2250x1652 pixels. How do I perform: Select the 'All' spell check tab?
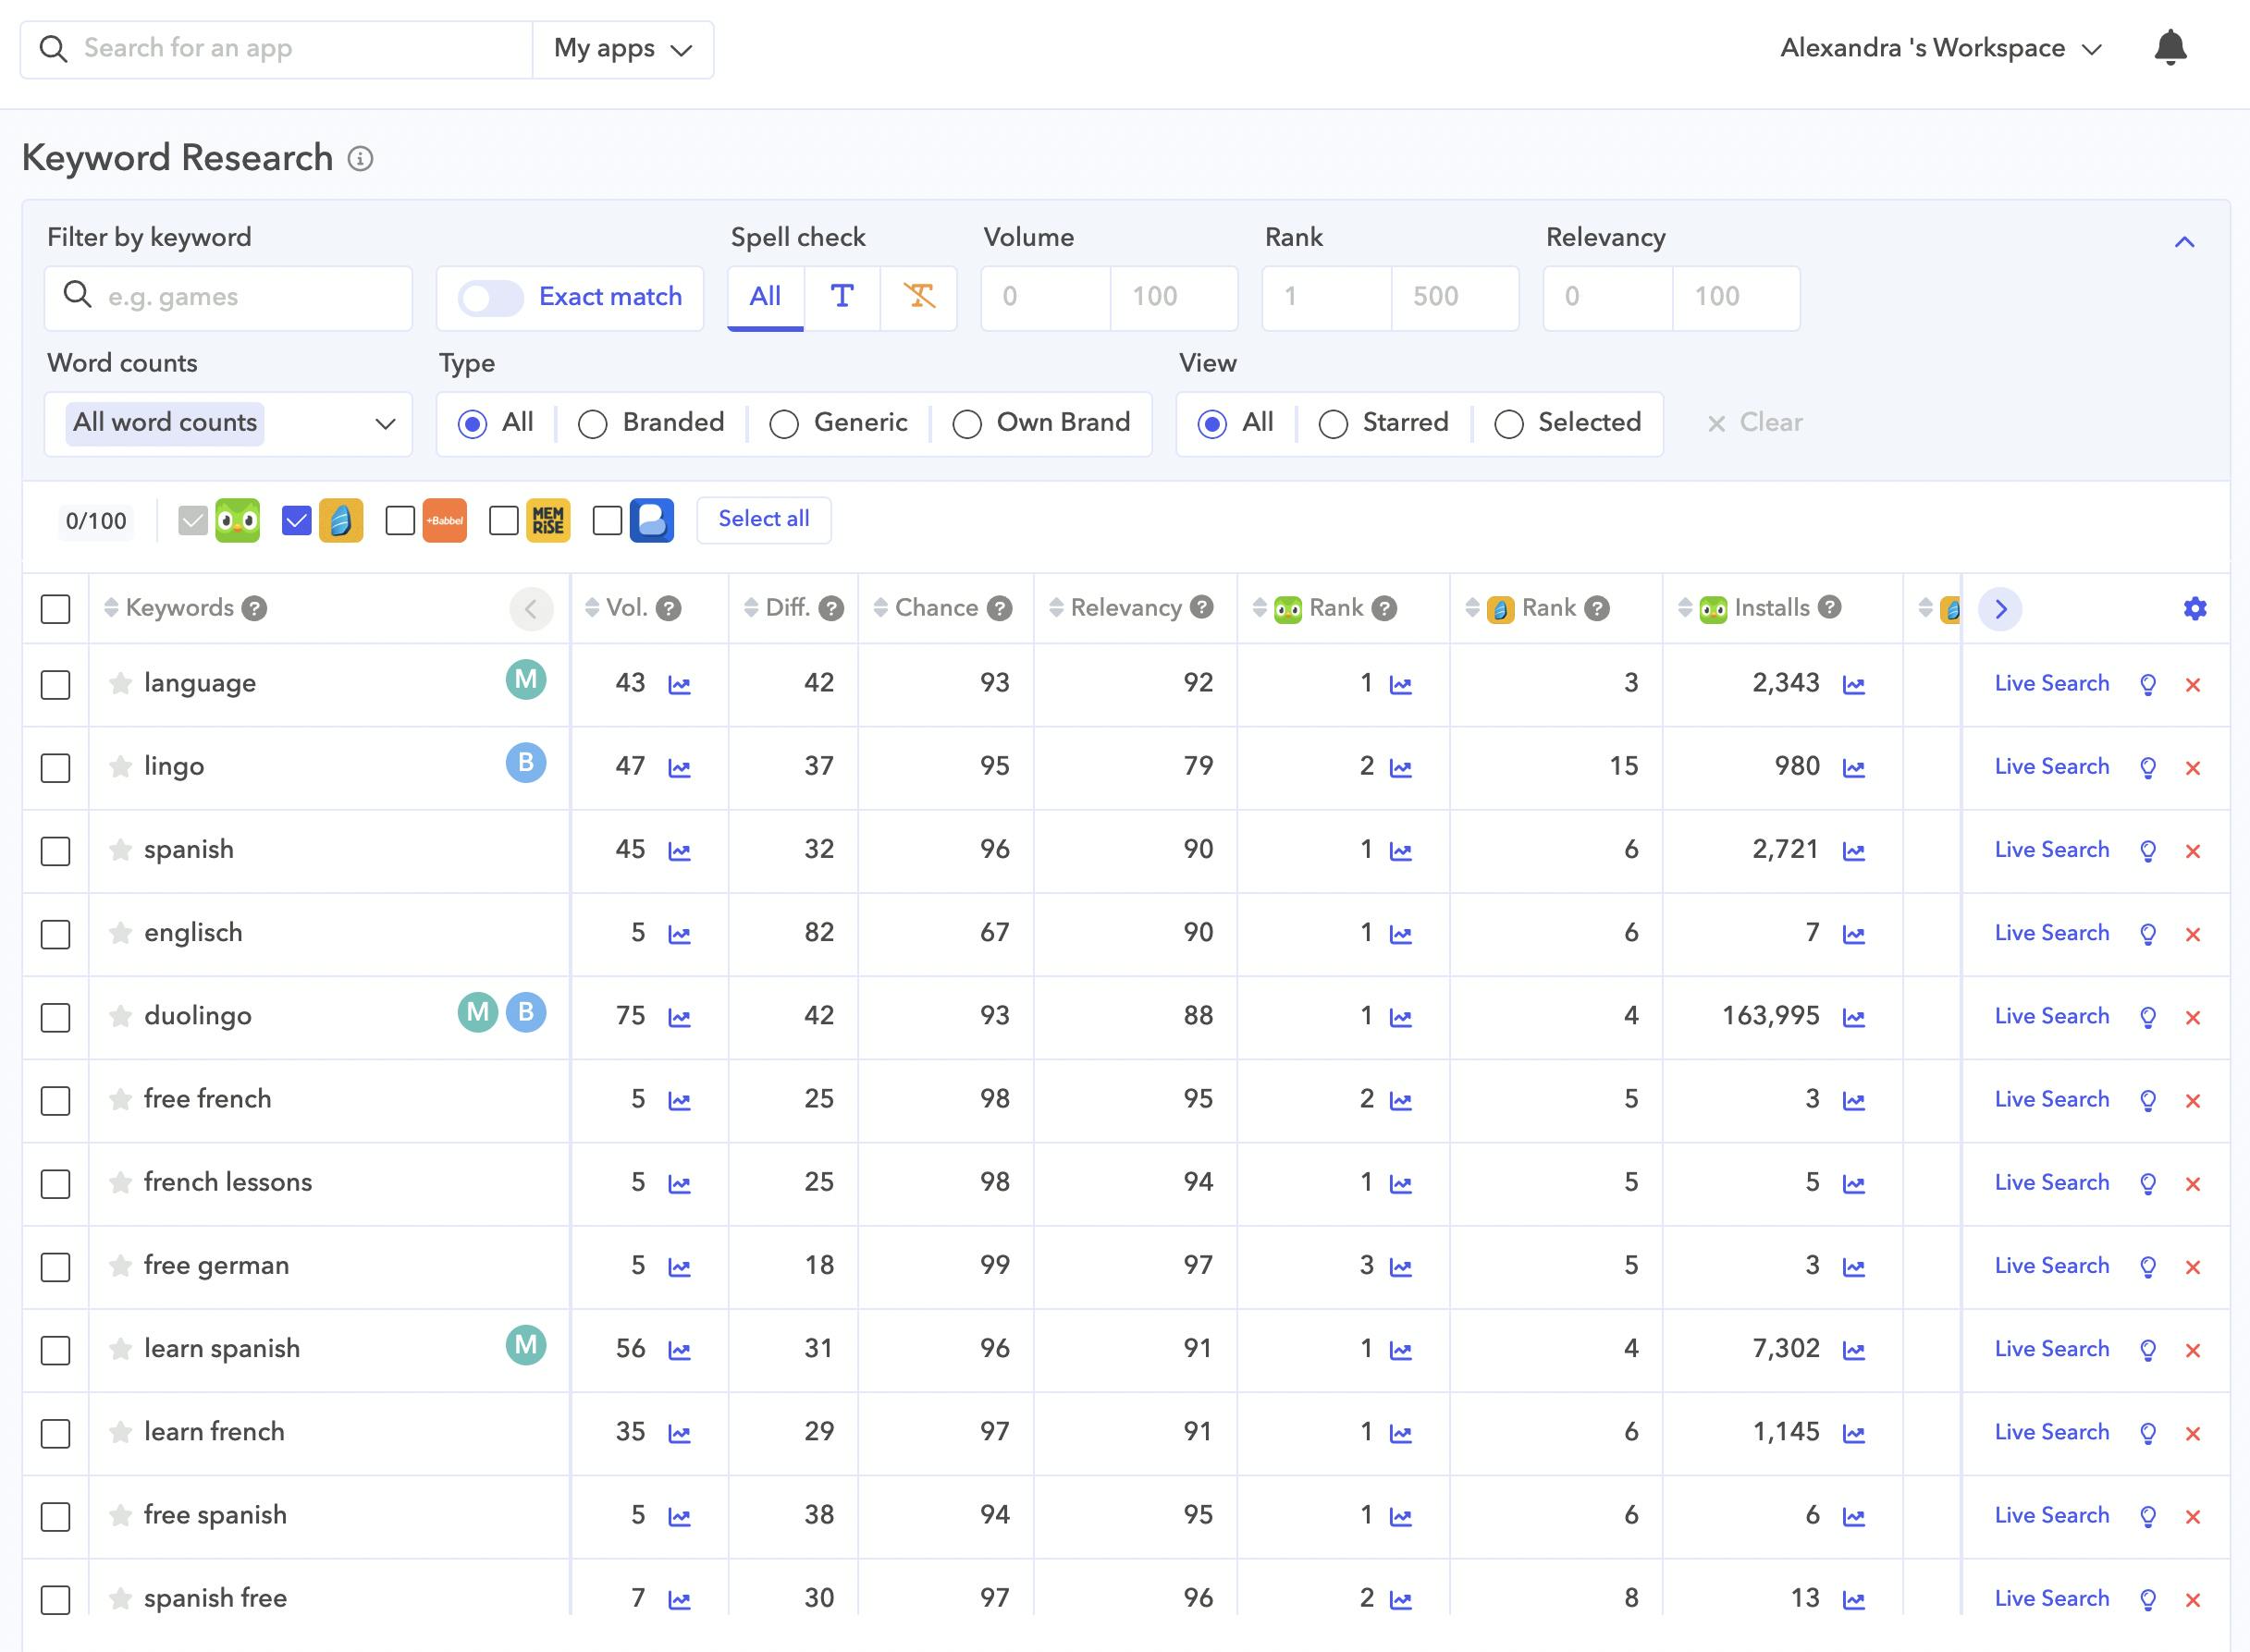pos(765,297)
